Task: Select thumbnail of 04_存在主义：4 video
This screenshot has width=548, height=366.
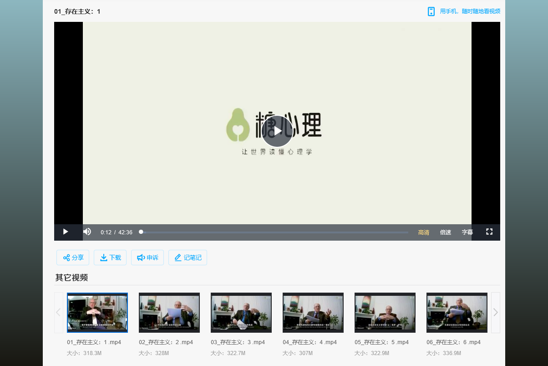Action: tap(313, 313)
